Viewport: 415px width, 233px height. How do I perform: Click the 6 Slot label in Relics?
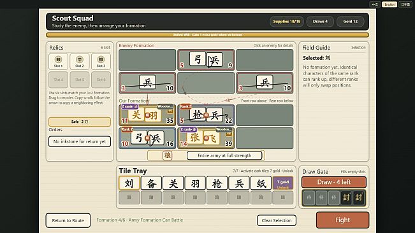coord(105,48)
